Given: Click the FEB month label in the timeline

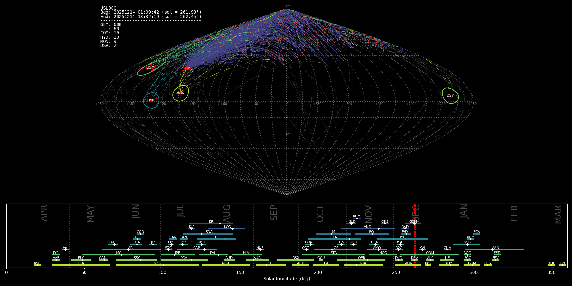Looking at the screenshot, I should pyautogui.click(x=514, y=213).
